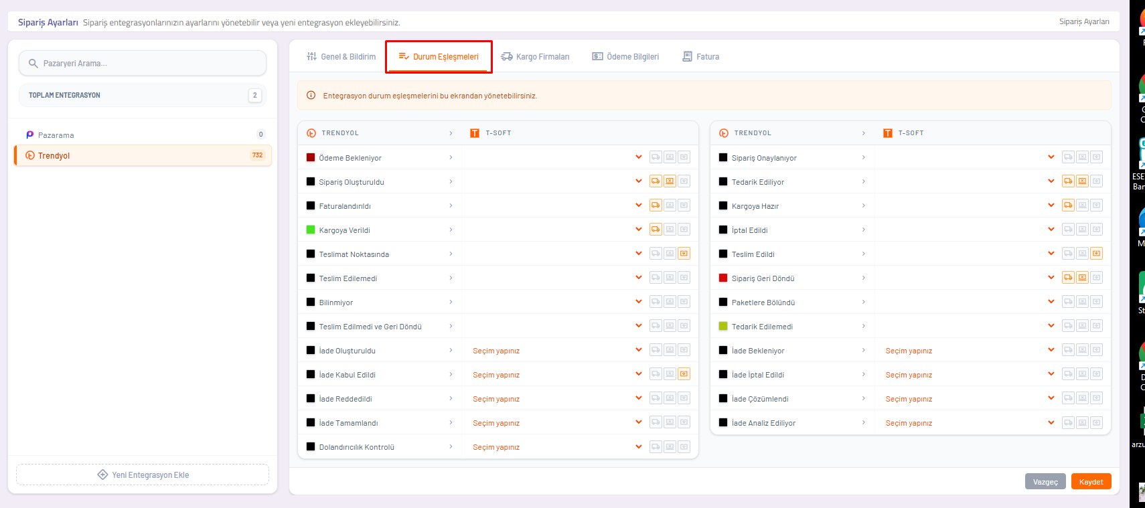Click Yeni Entegrasyon Ekle
This screenshot has width=1145, height=508.
click(143, 475)
